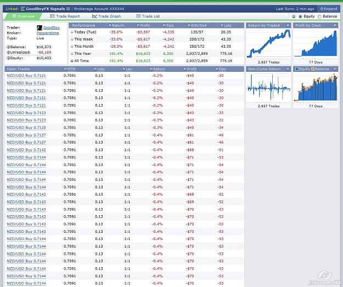Viewport: 343px width, 287px height.
Task: Click the Performance Profit column info icon
Action: click(138, 26)
